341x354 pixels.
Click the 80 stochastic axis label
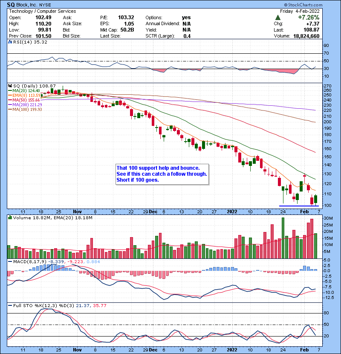[x=326, y=313]
